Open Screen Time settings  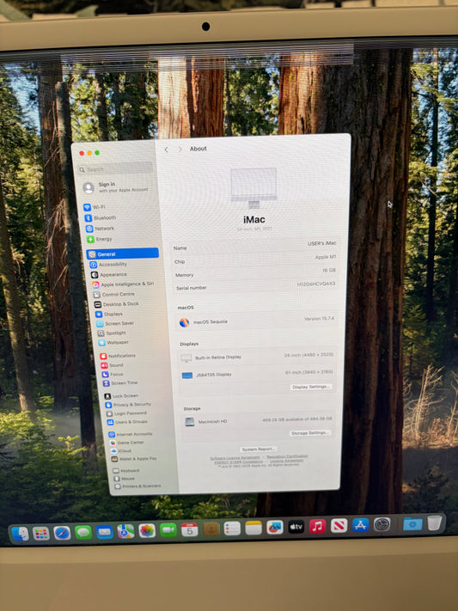(x=120, y=383)
